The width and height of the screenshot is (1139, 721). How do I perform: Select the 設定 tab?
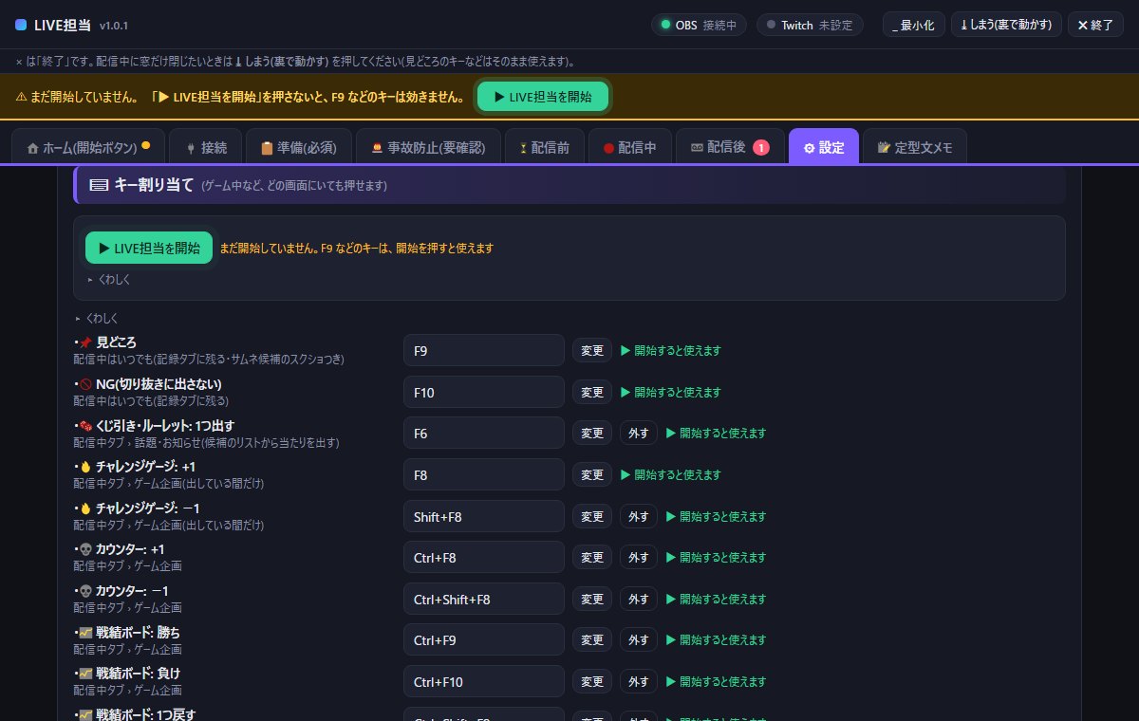point(824,147)
